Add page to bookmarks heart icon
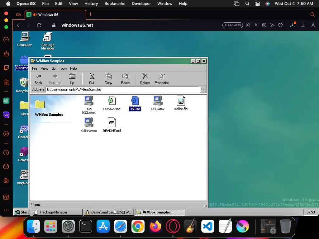 click(x=280, y=25)
